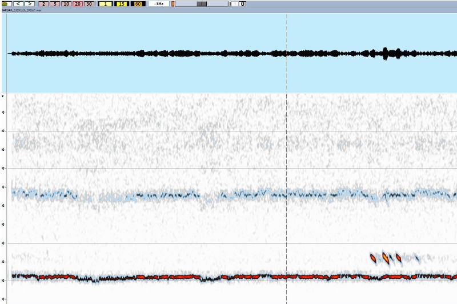Click the orange chirp calls in spectrogram
The height and width of the screenshot is (304, 457).
(386, 258)
